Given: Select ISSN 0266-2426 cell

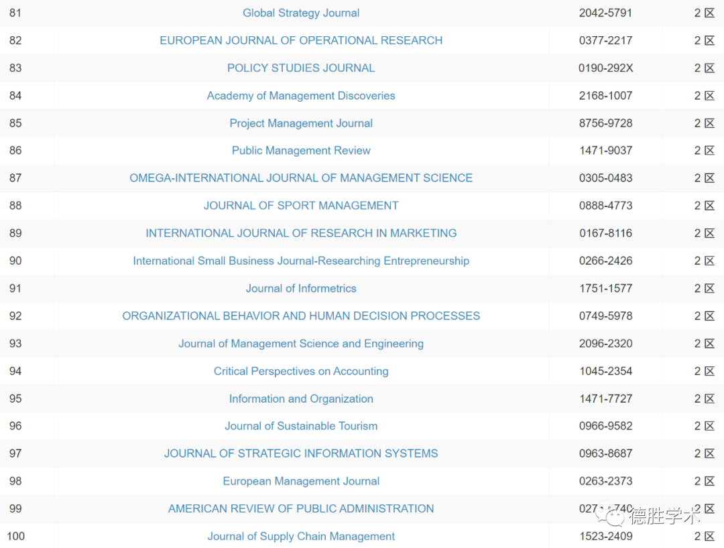Looking at the screenshot, I should click(x=605, y=261).
